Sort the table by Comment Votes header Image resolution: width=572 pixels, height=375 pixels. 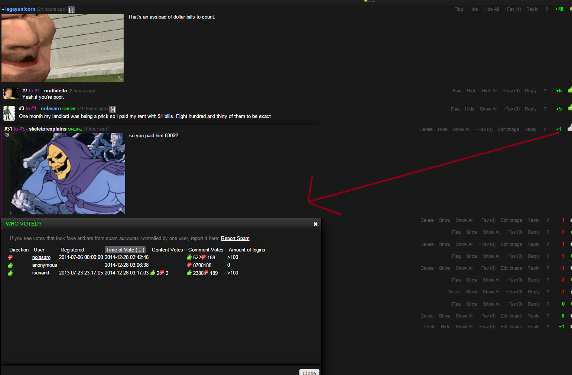tap(205, 250)
